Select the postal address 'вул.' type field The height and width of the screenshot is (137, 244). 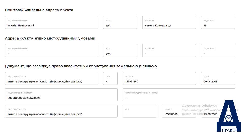(120, 23)
